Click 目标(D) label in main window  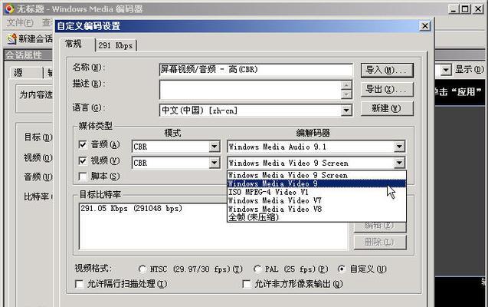click(38, 137)
